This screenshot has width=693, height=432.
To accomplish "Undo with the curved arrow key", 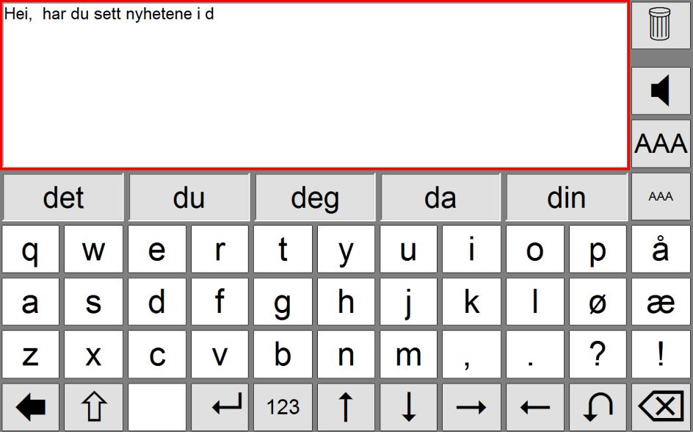I will tap(598, 407).
